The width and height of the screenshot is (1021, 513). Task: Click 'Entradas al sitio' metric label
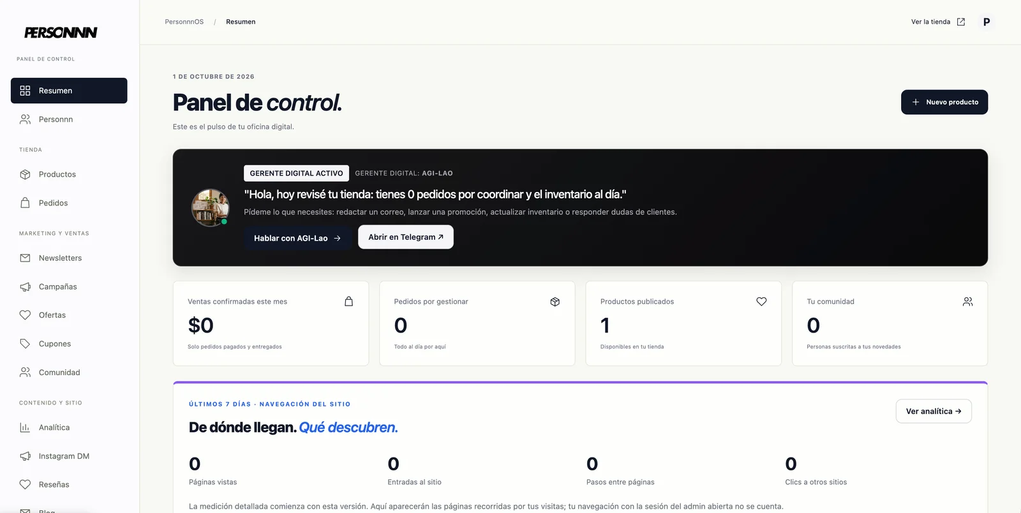coord(414,482)
